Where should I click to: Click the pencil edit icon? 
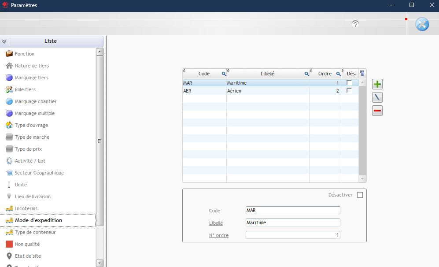pyautogui.click(x=377, y=97)
